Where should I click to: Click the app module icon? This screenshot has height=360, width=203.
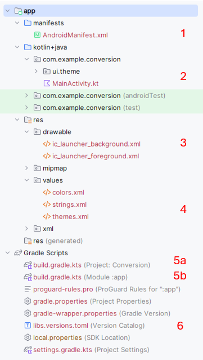[18, 11]
